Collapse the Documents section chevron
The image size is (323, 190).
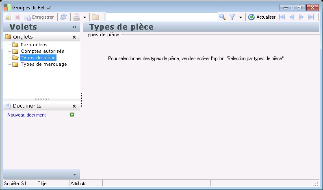click(74, 106)
